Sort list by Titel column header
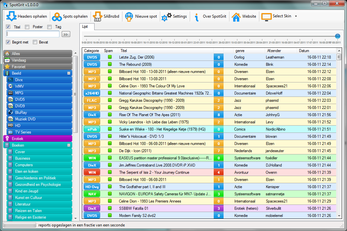 pos(166,51)
